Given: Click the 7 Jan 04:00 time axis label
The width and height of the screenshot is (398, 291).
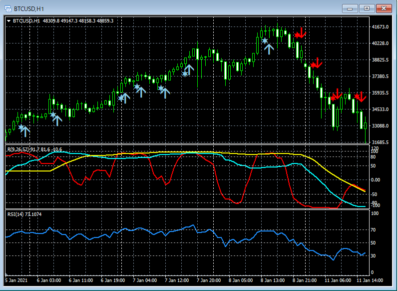Looking at the screenshot, I should coord(145,280).
